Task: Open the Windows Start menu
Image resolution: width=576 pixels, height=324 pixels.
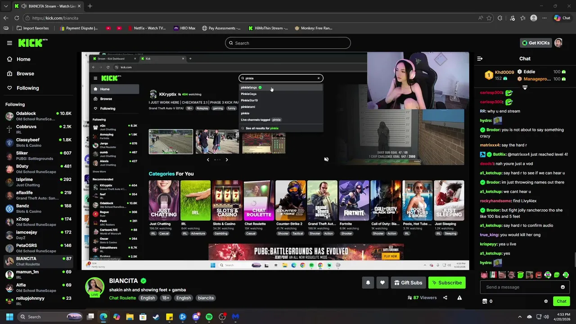Action: click(x=9, y=317)
